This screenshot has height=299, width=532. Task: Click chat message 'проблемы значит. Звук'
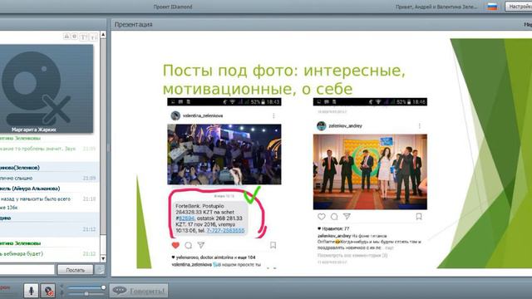click(38, 149)
